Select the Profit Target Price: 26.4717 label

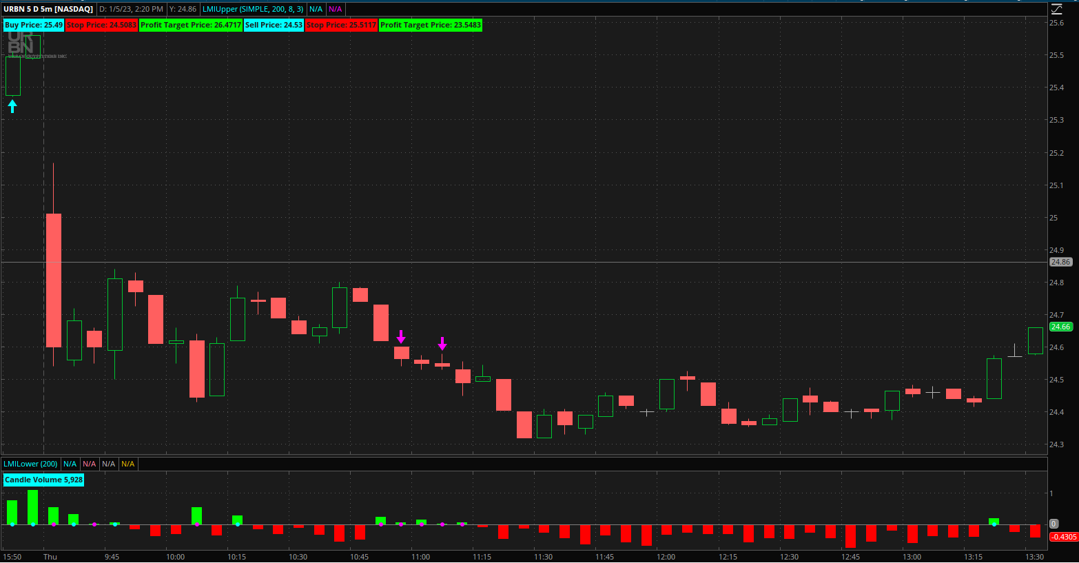pos(191,25)
